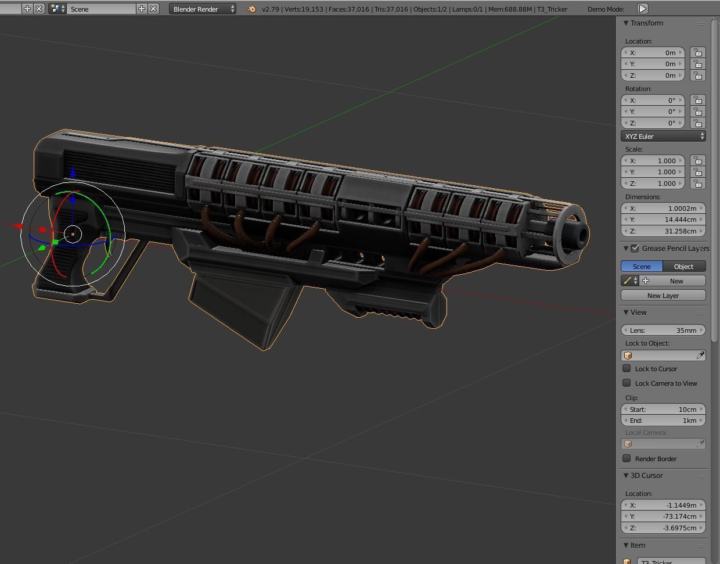Click the Clip End value field
This screenshot has height=564, width=720.
tap(663, 420)
